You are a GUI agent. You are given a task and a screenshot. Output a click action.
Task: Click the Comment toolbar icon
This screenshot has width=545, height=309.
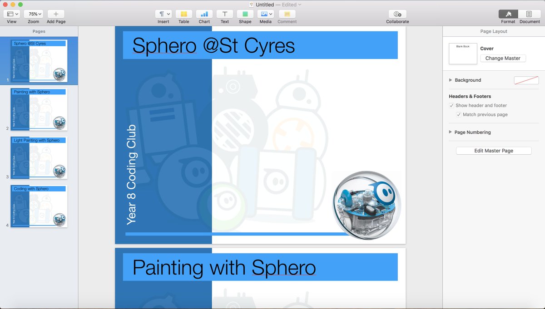coord(287,14)
